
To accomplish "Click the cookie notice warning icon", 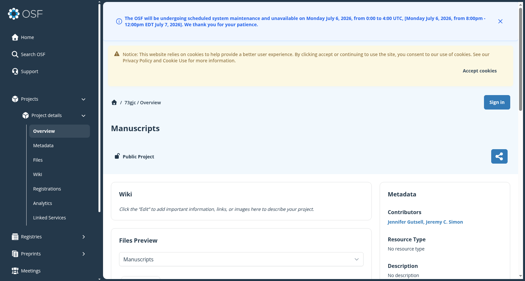I will point(117,54).
